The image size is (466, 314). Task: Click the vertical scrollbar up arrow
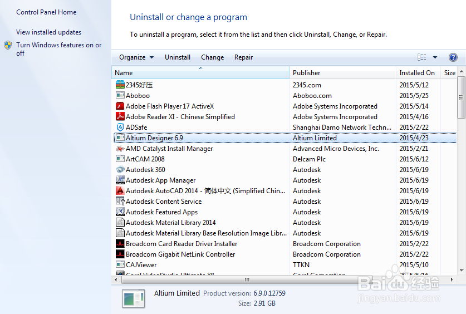(461, 71)
